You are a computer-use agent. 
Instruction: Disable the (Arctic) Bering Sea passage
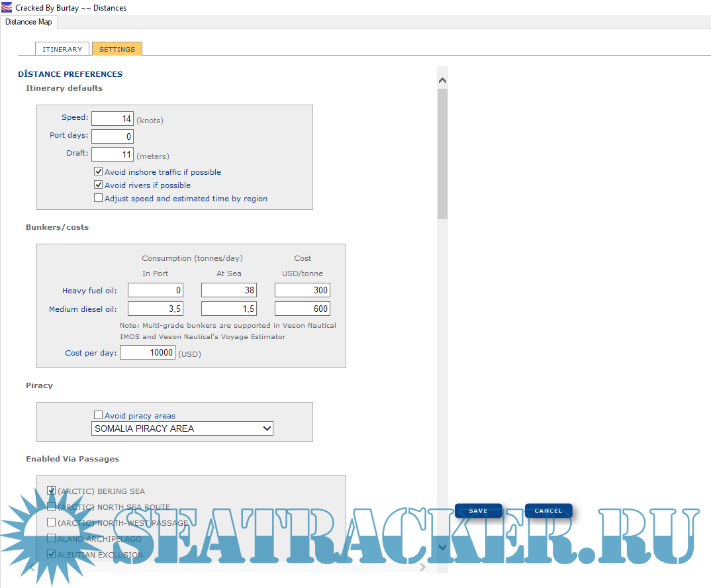click(x=52, y=491)
